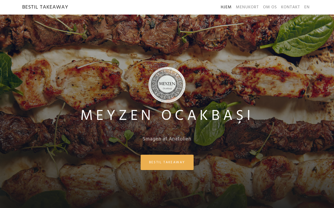Screen dimensions: 334x208
Task: Select the active Hjem nav item
Action: pyautogui.click(x=226, y=7)
